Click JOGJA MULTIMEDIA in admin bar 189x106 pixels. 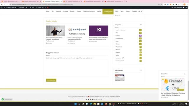coord(10,7)
